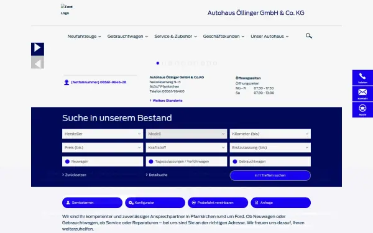The image size is (373, 233).
Task: Open the Geschäftskunden menu
Action: coord(224,37)
